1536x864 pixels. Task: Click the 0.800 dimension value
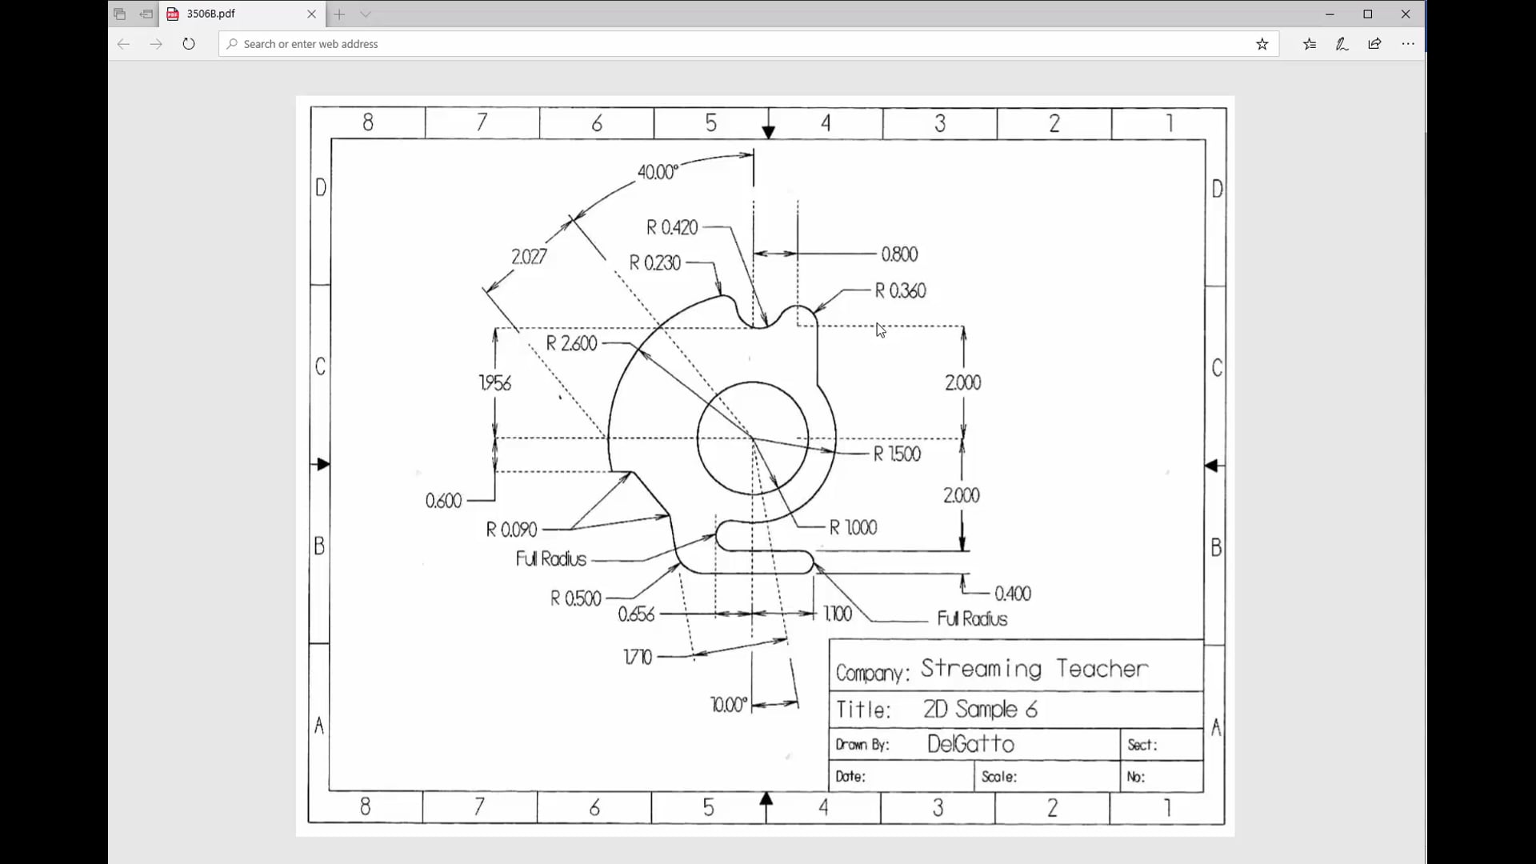[x=899, y=254]
